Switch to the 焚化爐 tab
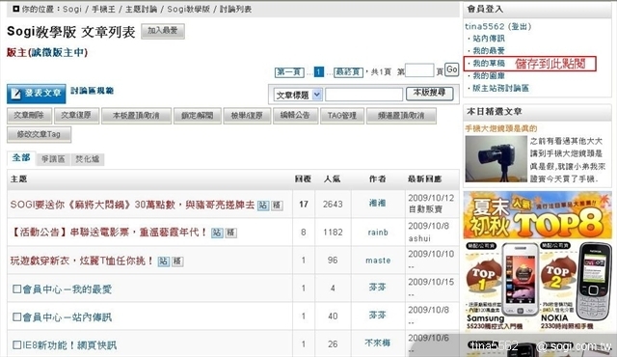Viewport: 617px width, 357px height. coord(88,159)
